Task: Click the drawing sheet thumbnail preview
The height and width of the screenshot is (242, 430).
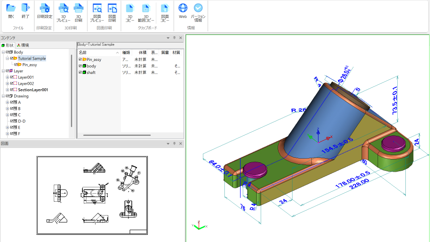Action: tap(92, 195)
